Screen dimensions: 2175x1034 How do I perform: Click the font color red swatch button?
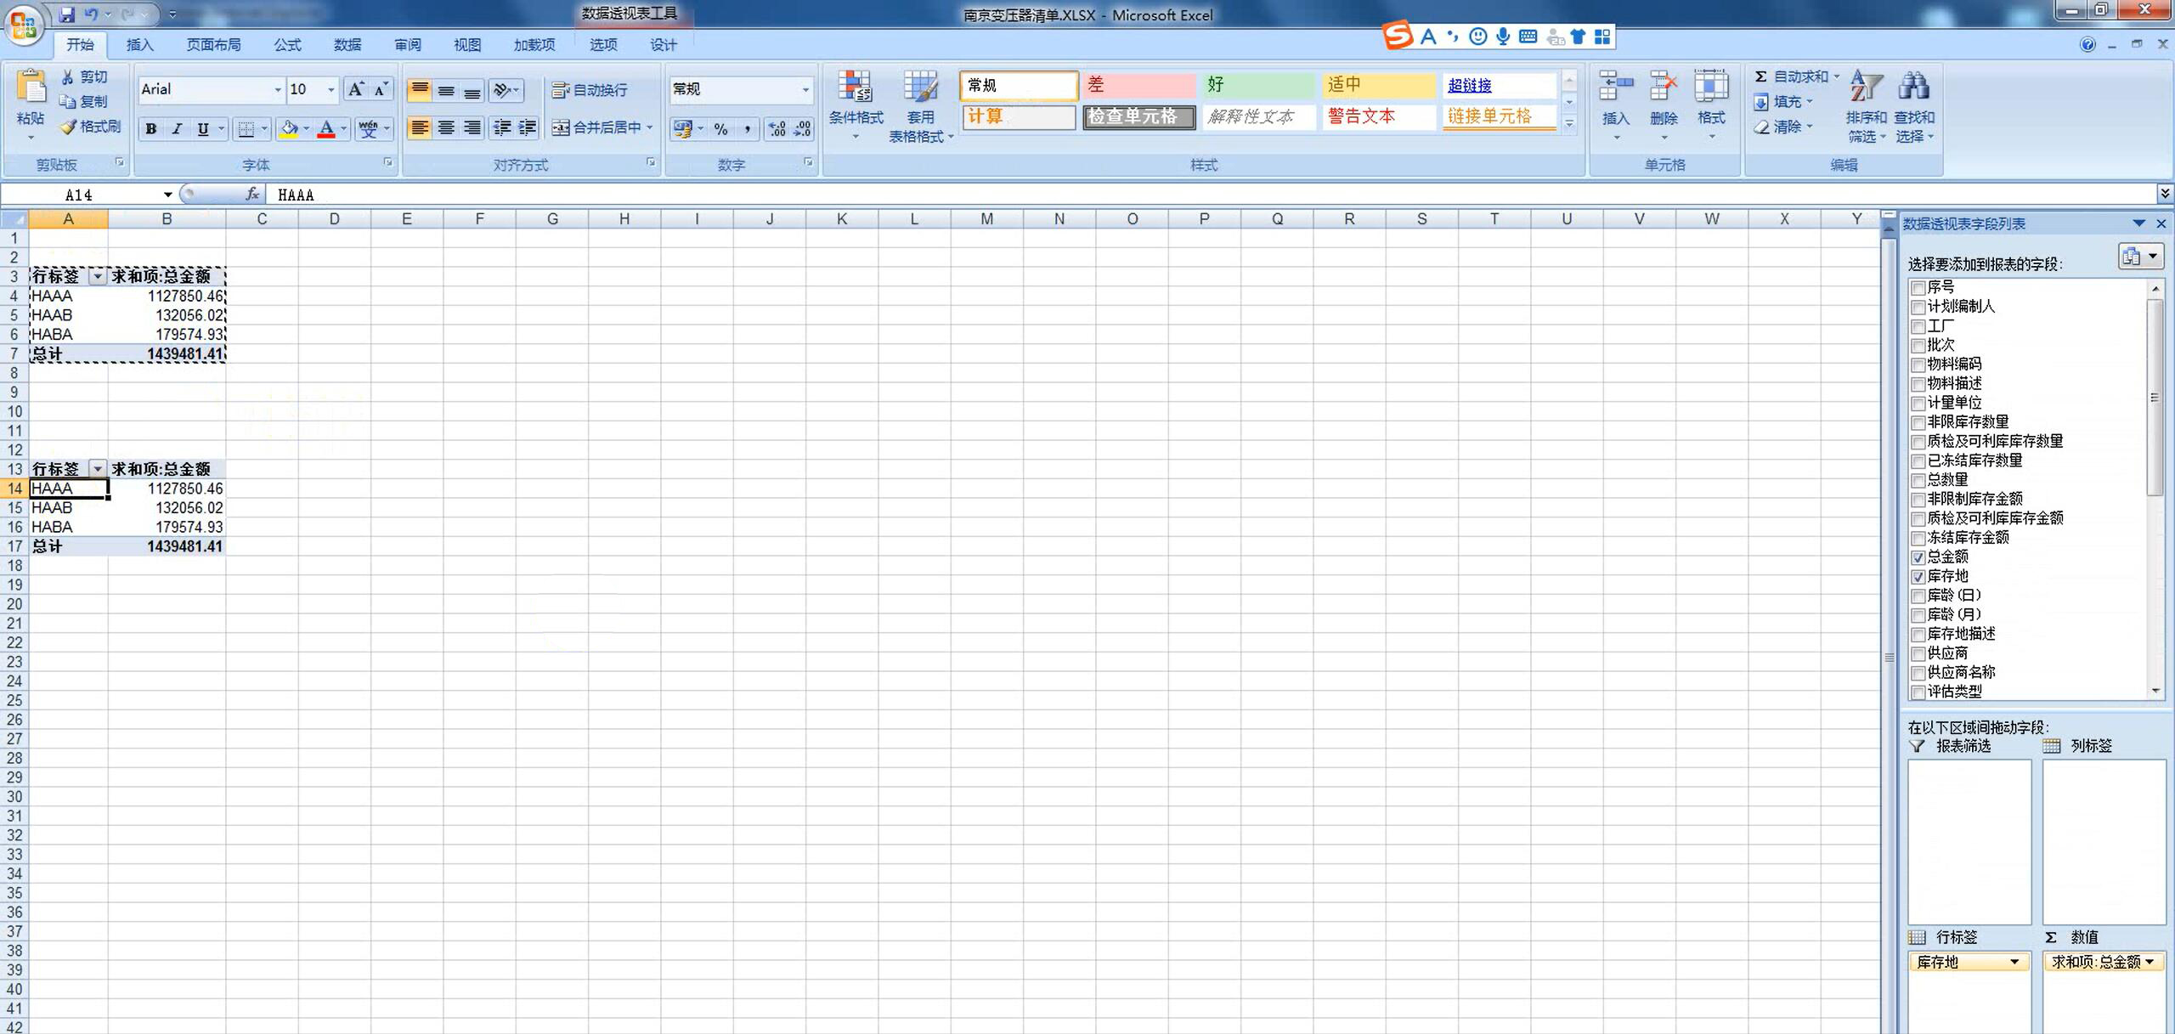[326, 128]
